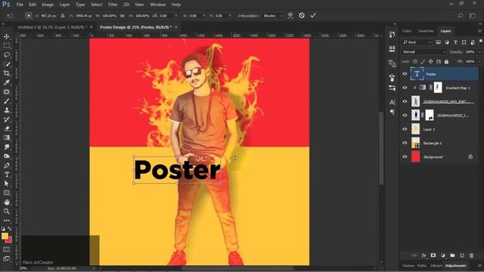Toggle the maintain aspect ratio link icon
The height and width of the screenshot is (272, 484).
click(x=123, y=15)
